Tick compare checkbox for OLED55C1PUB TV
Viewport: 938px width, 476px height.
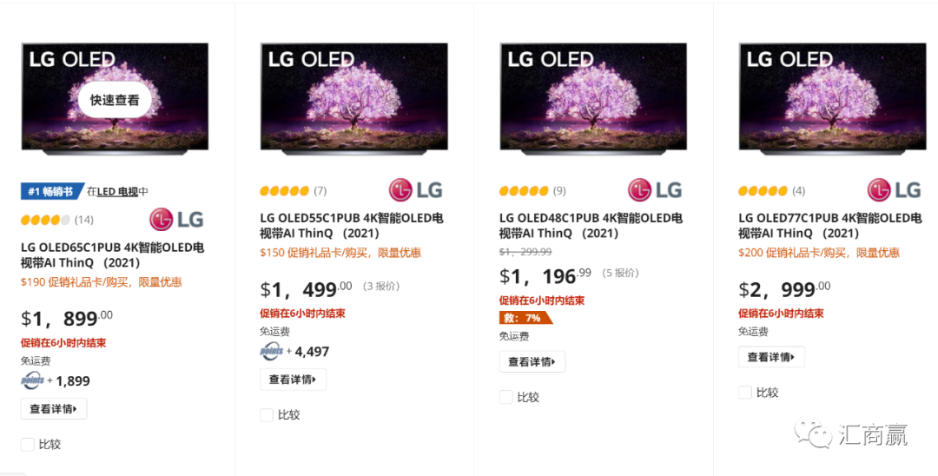click(x=267, y=415)
